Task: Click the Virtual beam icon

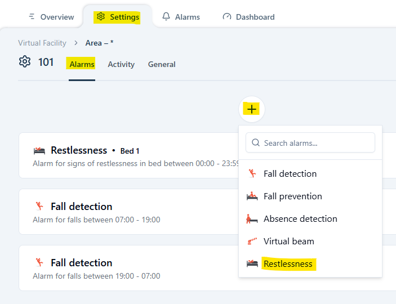Action: click(x=252, y=242)
